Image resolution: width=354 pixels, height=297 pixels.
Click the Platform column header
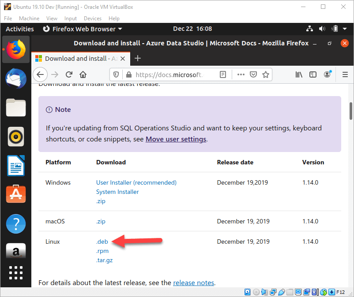(58, 162)
